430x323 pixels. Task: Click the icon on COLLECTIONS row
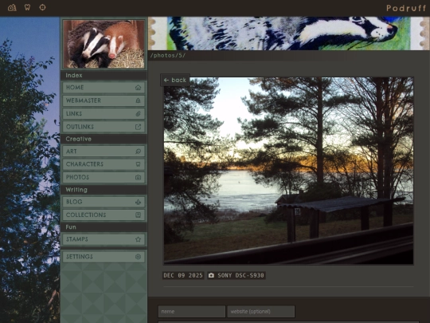pos(138,215)
